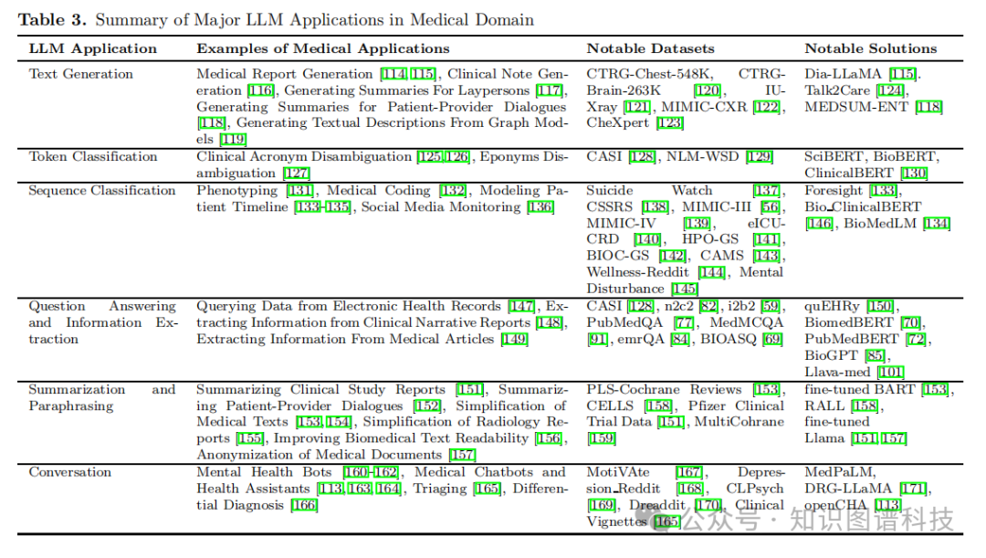986x558 pixels.
Task: Open citation 145 after Mental Disturbance
Action: coord(685,289)
